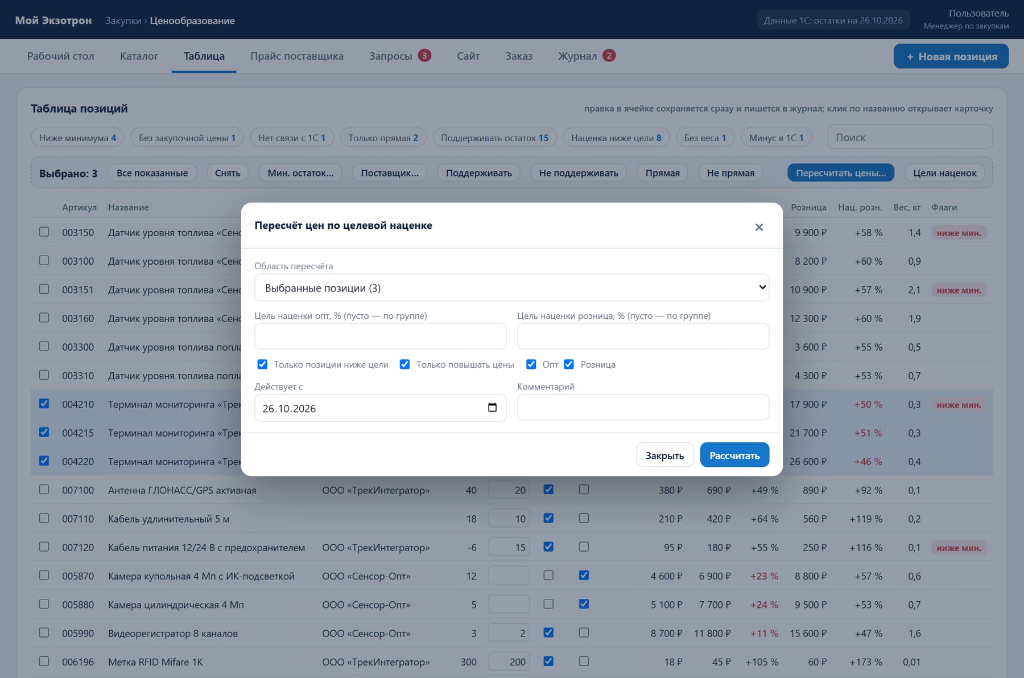
Task: Open the Поставщик... bulk action
Action: pyautogui.click(x=390, y=172)
